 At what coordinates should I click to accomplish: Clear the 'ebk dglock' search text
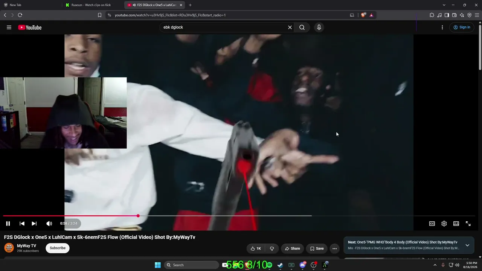coord(290,27)
